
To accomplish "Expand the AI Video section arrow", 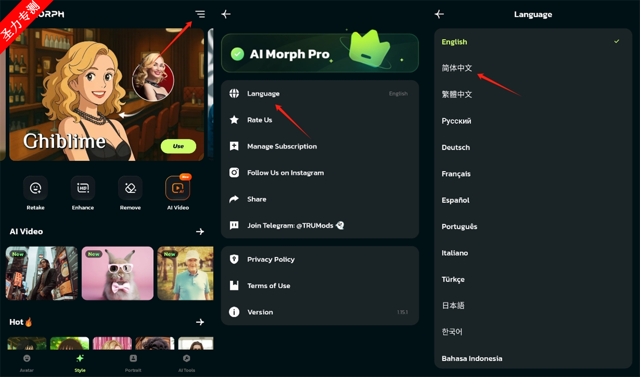I will coord(200,232).
